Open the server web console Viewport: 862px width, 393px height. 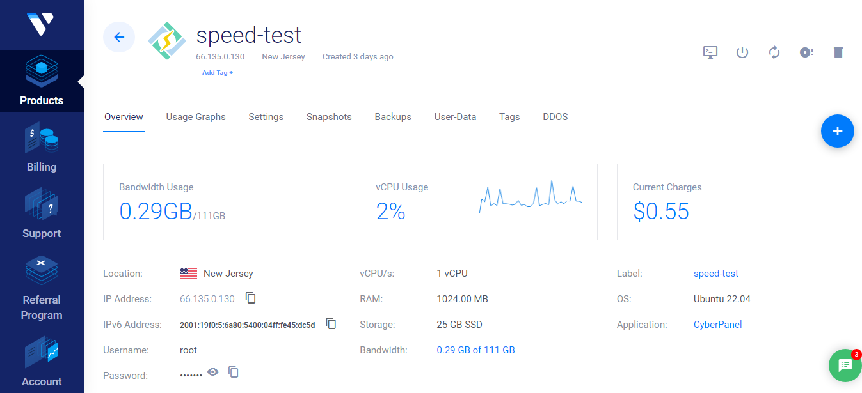coord(710,52)
